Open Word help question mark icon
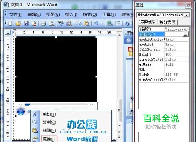 [x=128, y=23]
